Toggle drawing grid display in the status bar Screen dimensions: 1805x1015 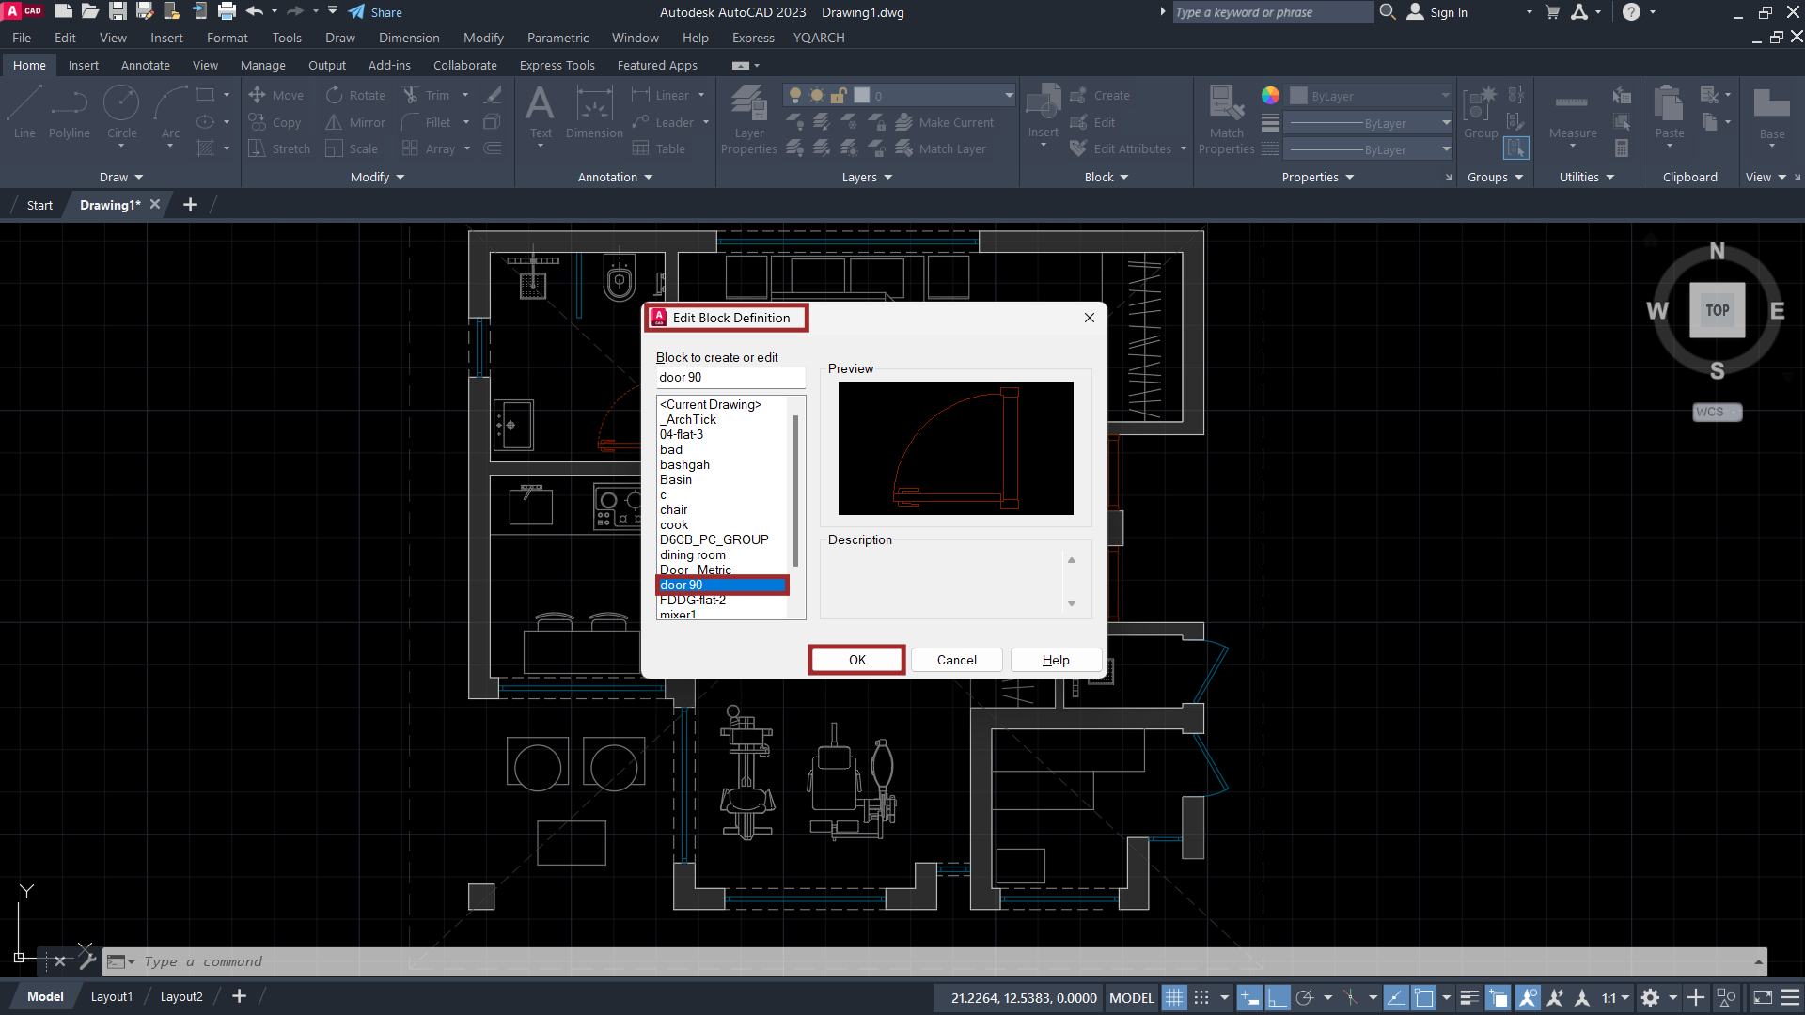coord(1174,997)
